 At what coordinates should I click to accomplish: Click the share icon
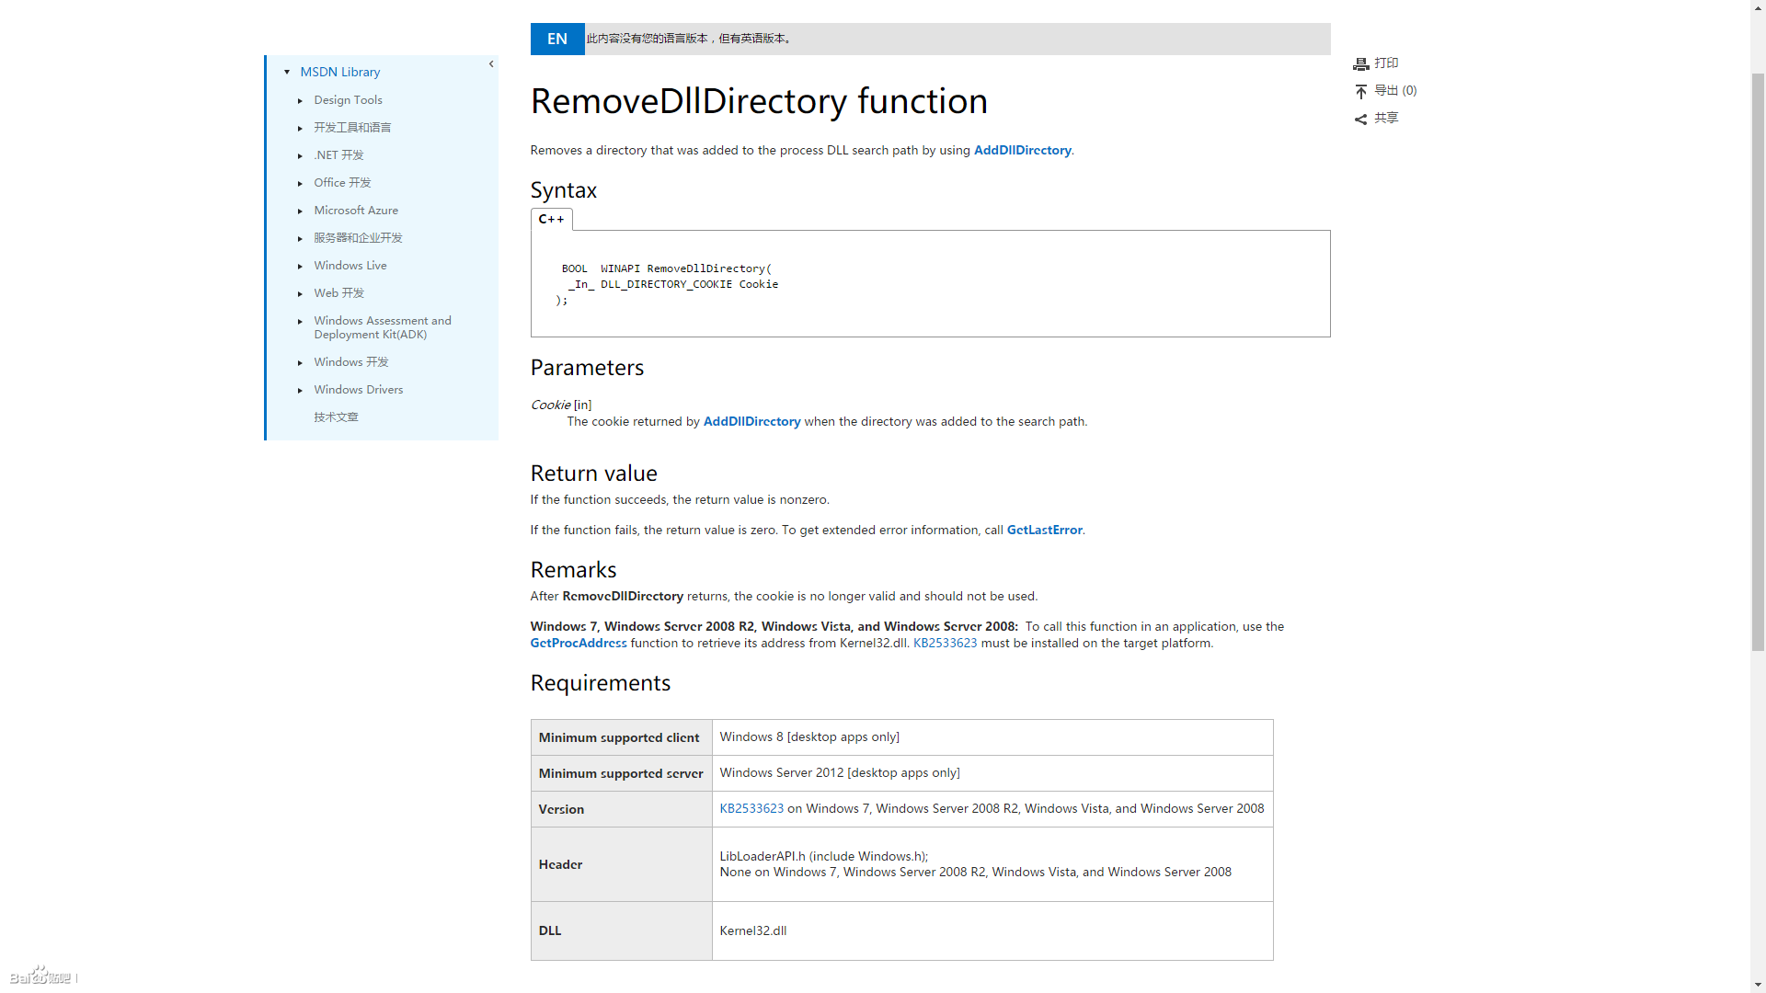point(1360,120)
